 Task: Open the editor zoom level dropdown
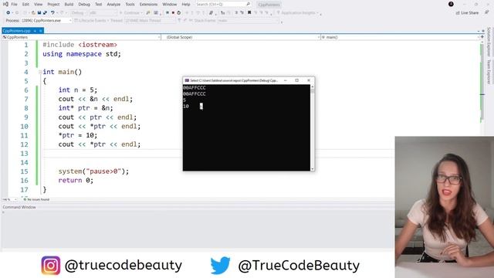[9, 199]
